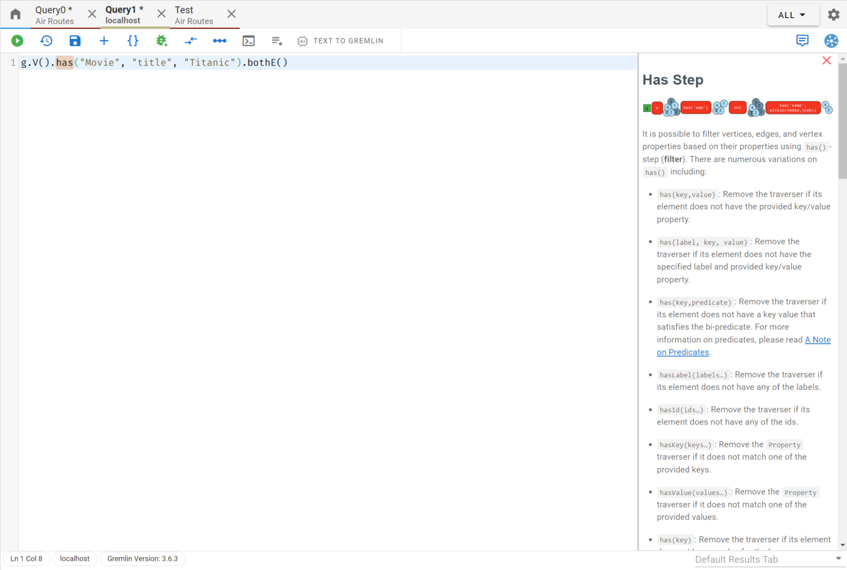Save the query with the floppy disk icon
The height and width of the screenshot is (570, 847).
tap(75, 41)
